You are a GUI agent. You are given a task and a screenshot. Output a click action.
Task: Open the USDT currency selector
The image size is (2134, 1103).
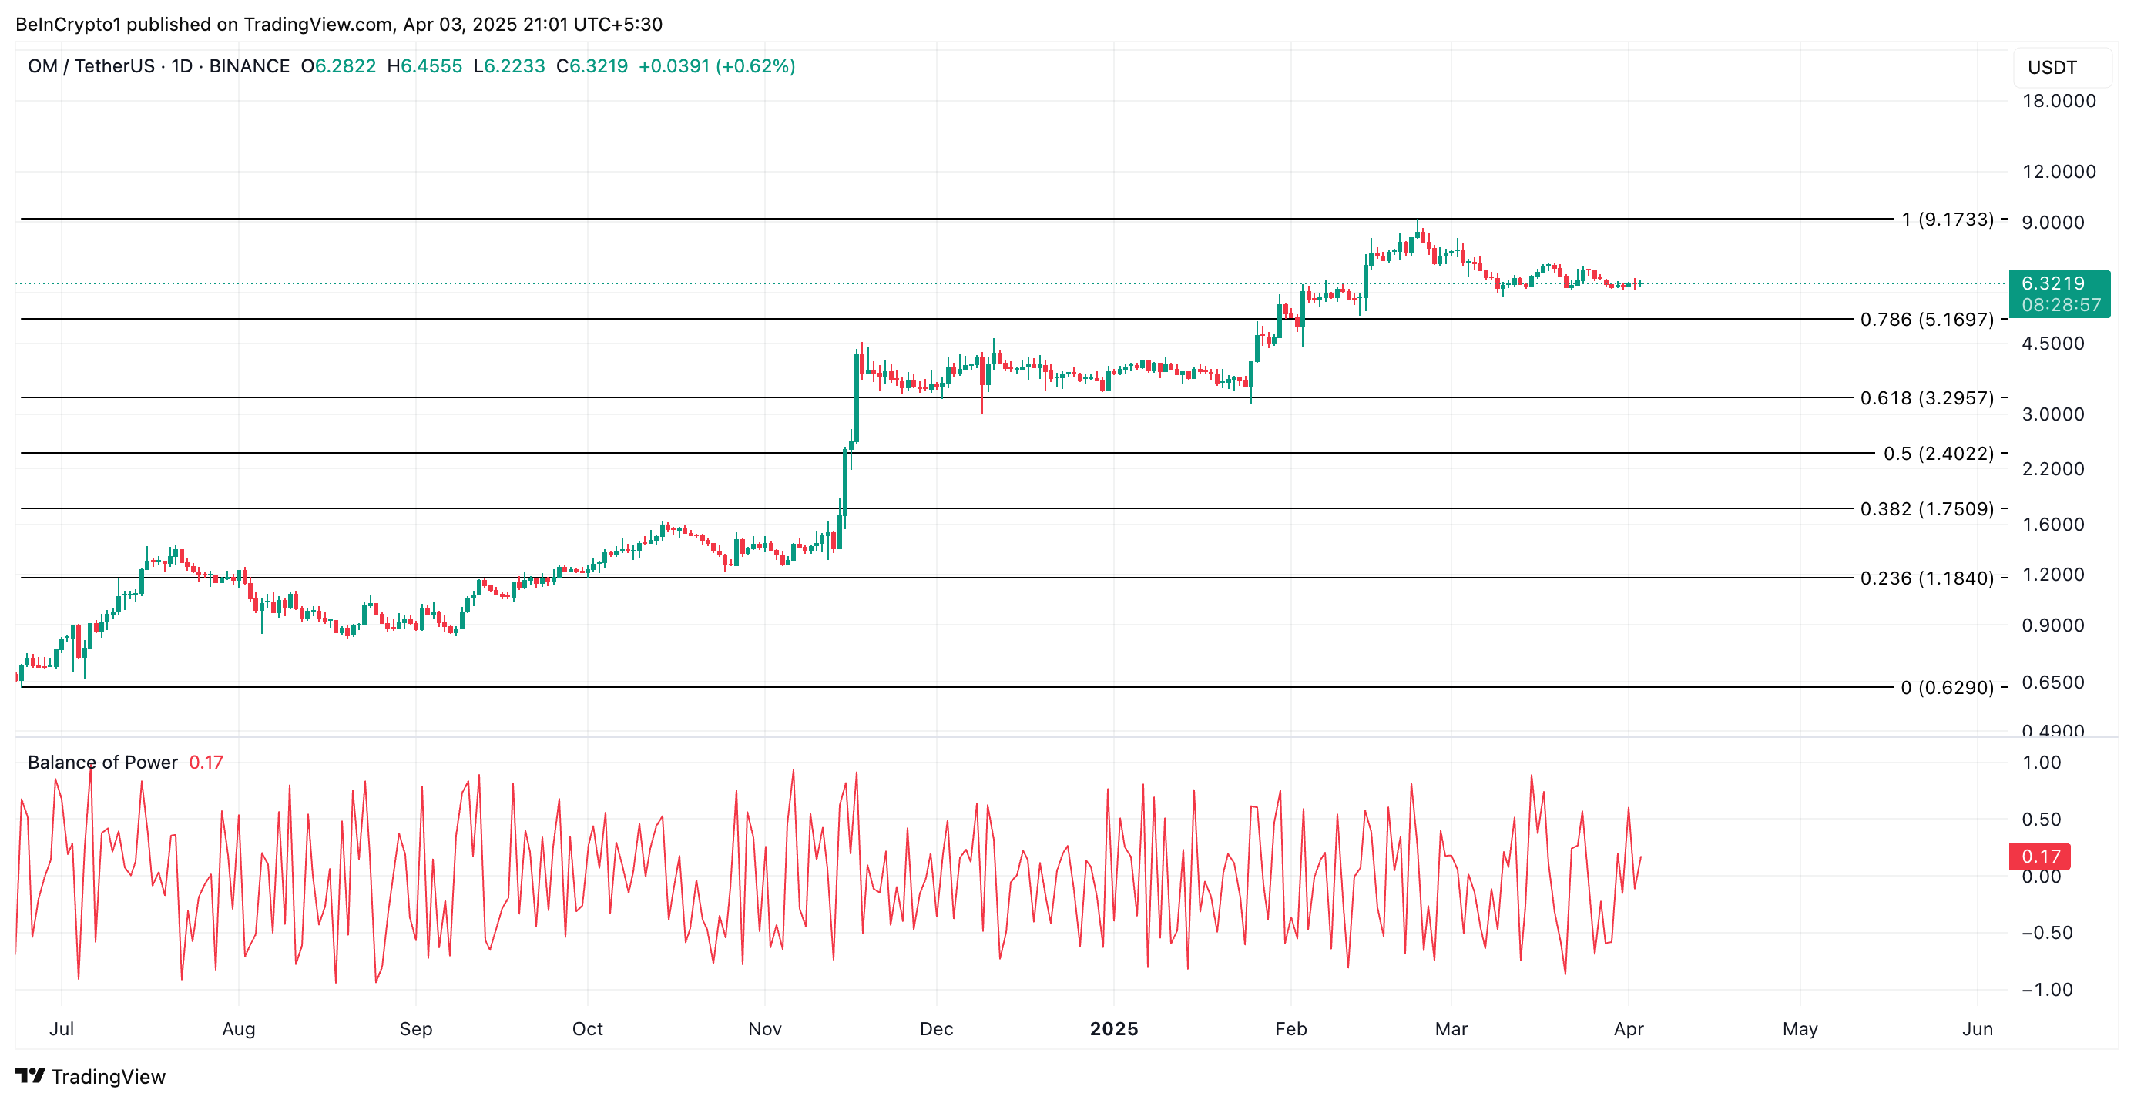2052,68
